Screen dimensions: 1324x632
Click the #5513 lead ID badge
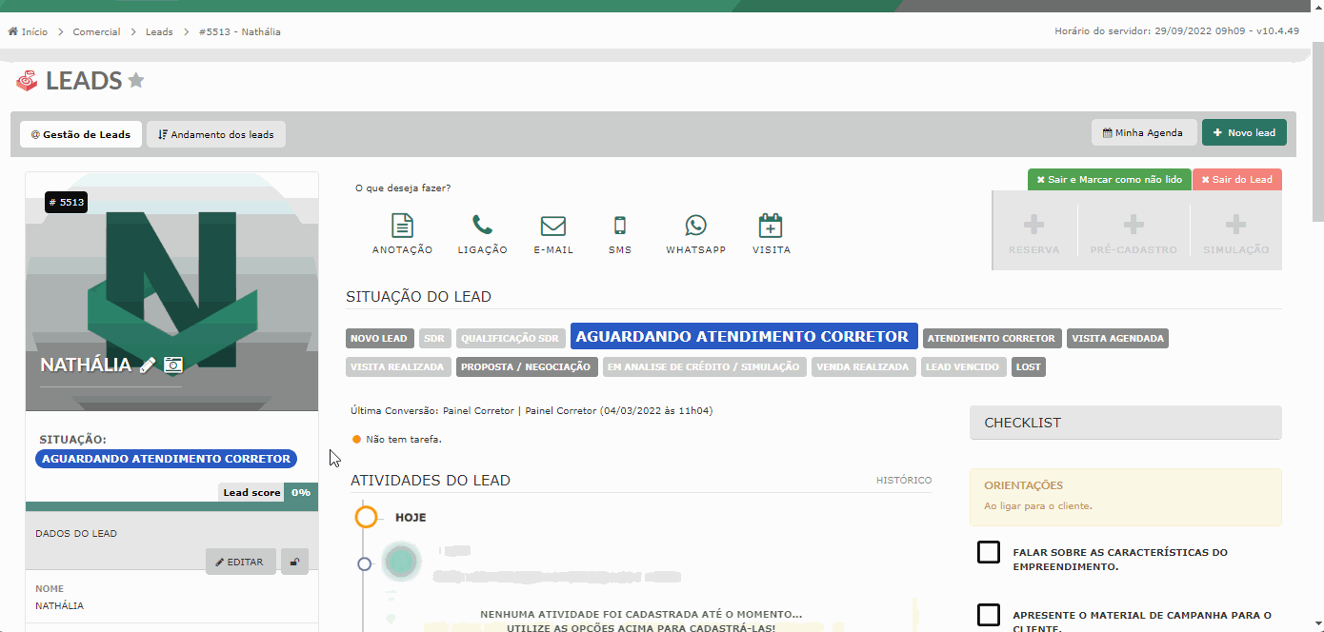(x=66, y=202)
